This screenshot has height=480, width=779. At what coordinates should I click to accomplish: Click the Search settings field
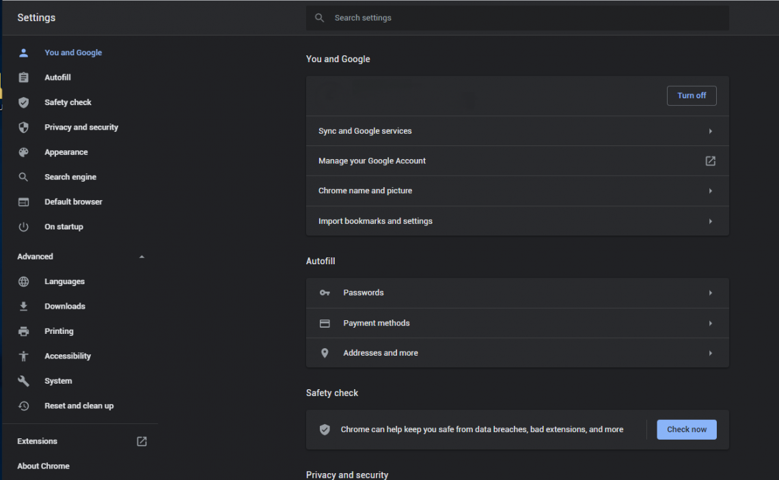click(x=517, y=18)
